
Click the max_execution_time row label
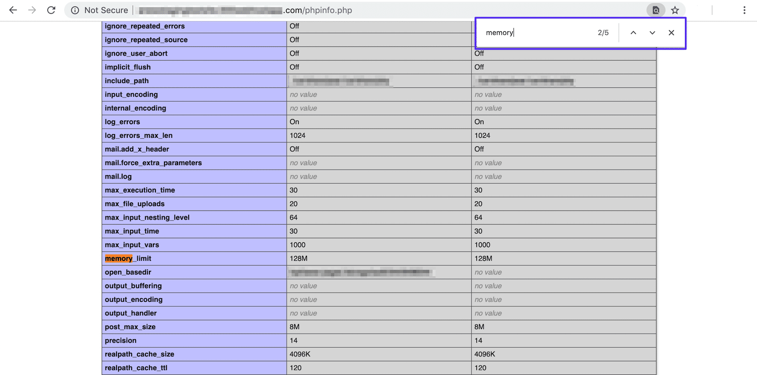140,190
